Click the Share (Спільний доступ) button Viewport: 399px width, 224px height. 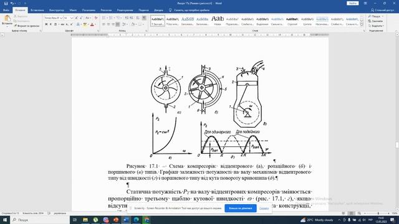[382, 10]
